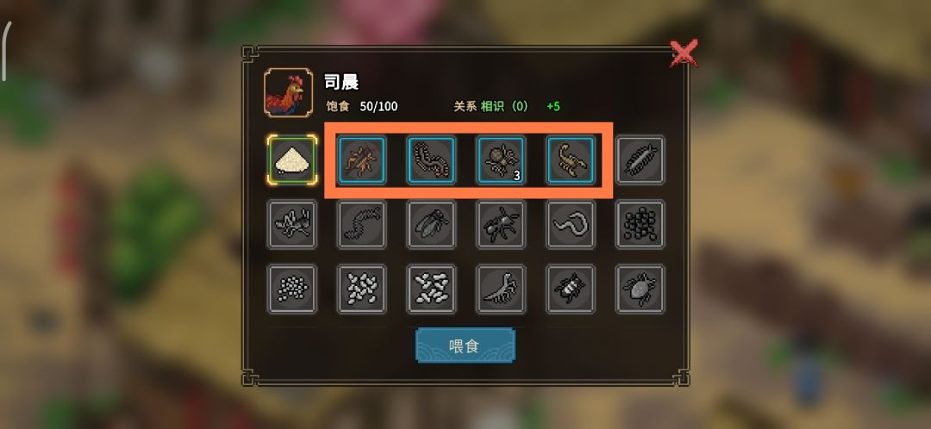Select the greyed caterpillar larva slot

(x=361, y=224)
